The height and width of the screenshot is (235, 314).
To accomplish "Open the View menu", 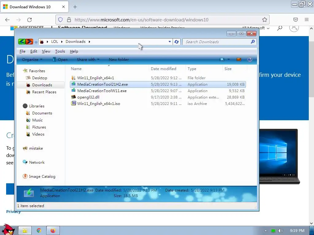I will click(x=46, y=51).
